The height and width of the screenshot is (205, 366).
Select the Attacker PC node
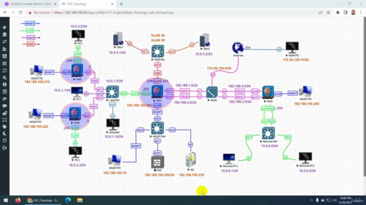pos(113,125)
